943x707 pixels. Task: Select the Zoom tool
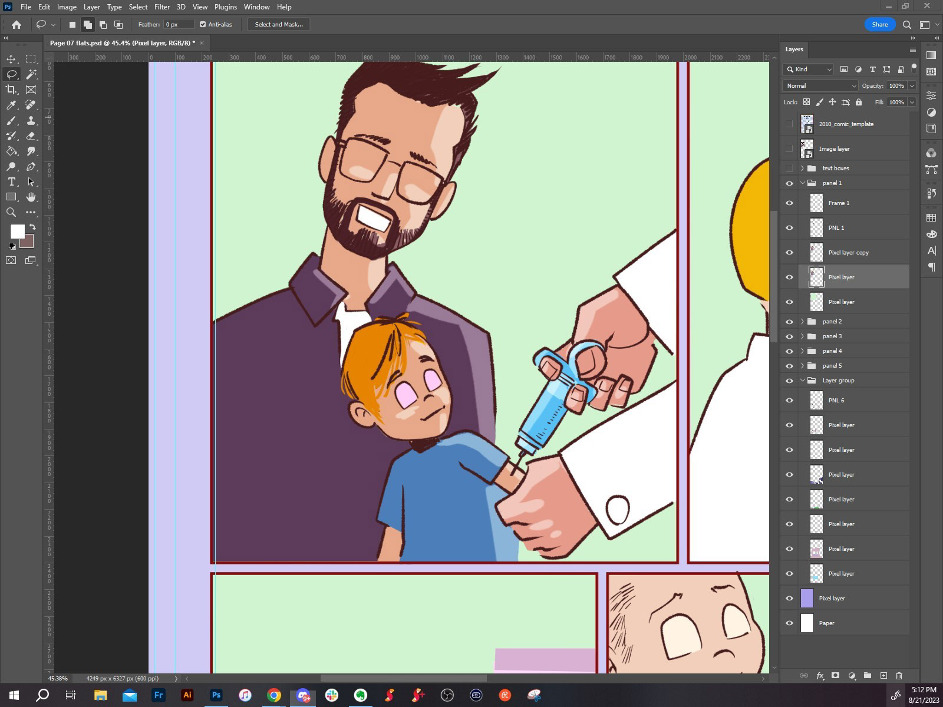click(x=11, y=212)
